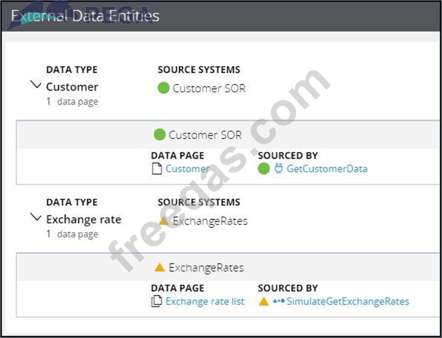Click green status dot beside top Customer SOR
442x338 pixels.
163,88
